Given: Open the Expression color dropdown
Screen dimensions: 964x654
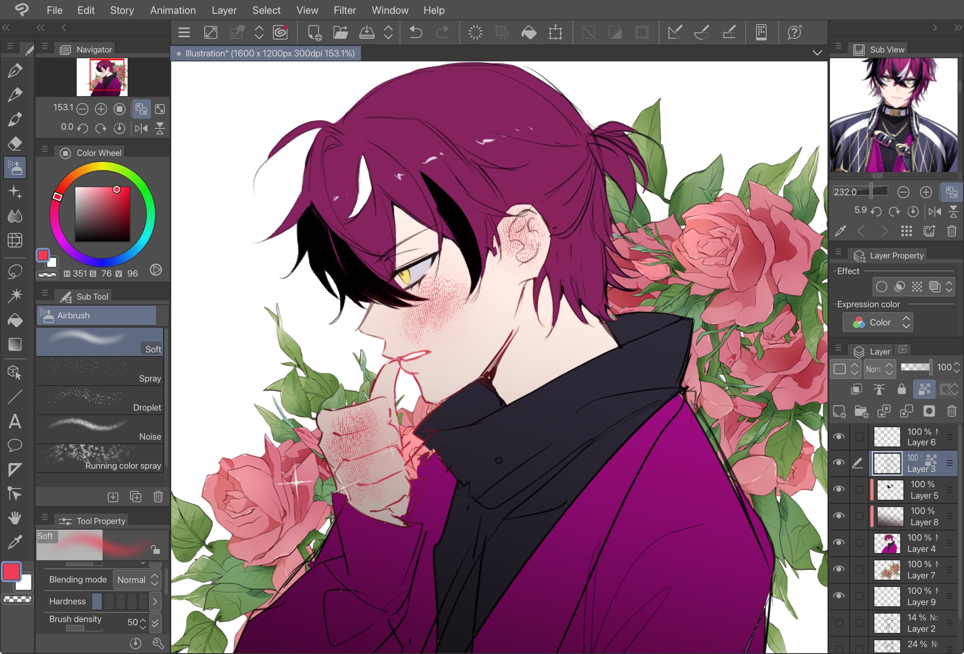Looking at the screenshot, I should click(x=878, y=322).
